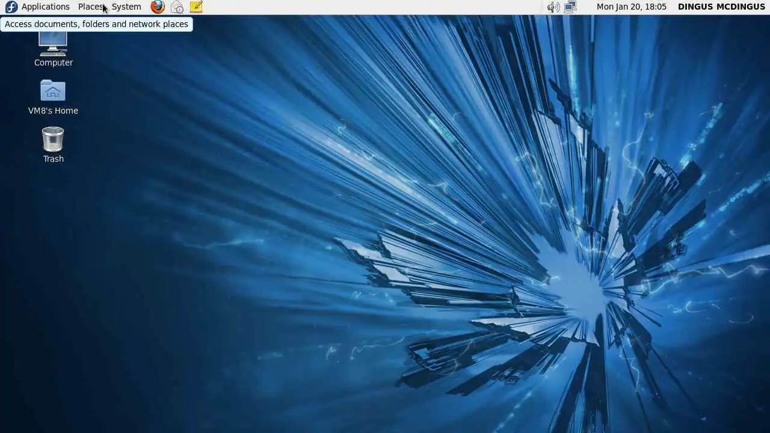Open the DINGUS MCDINGUS user menu
Image resolution: width=770 pixels, height=433 pixels.
coord(721,7)
